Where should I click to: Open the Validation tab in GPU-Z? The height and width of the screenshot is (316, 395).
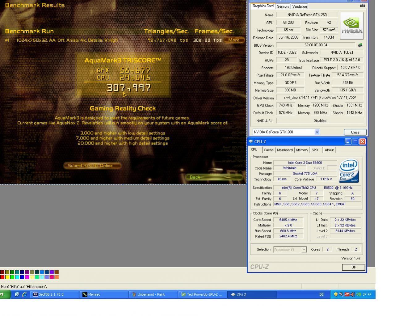[x=300, y=6]
